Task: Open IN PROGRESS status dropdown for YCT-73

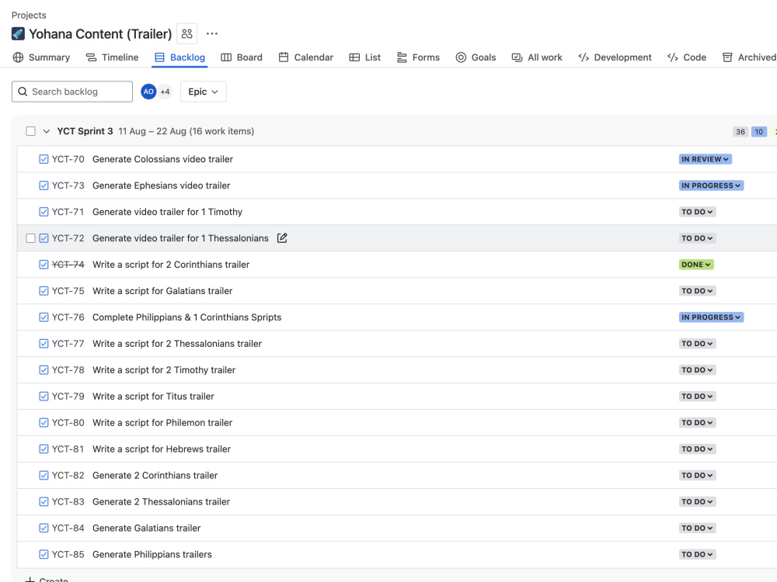Action: point(711,185)
